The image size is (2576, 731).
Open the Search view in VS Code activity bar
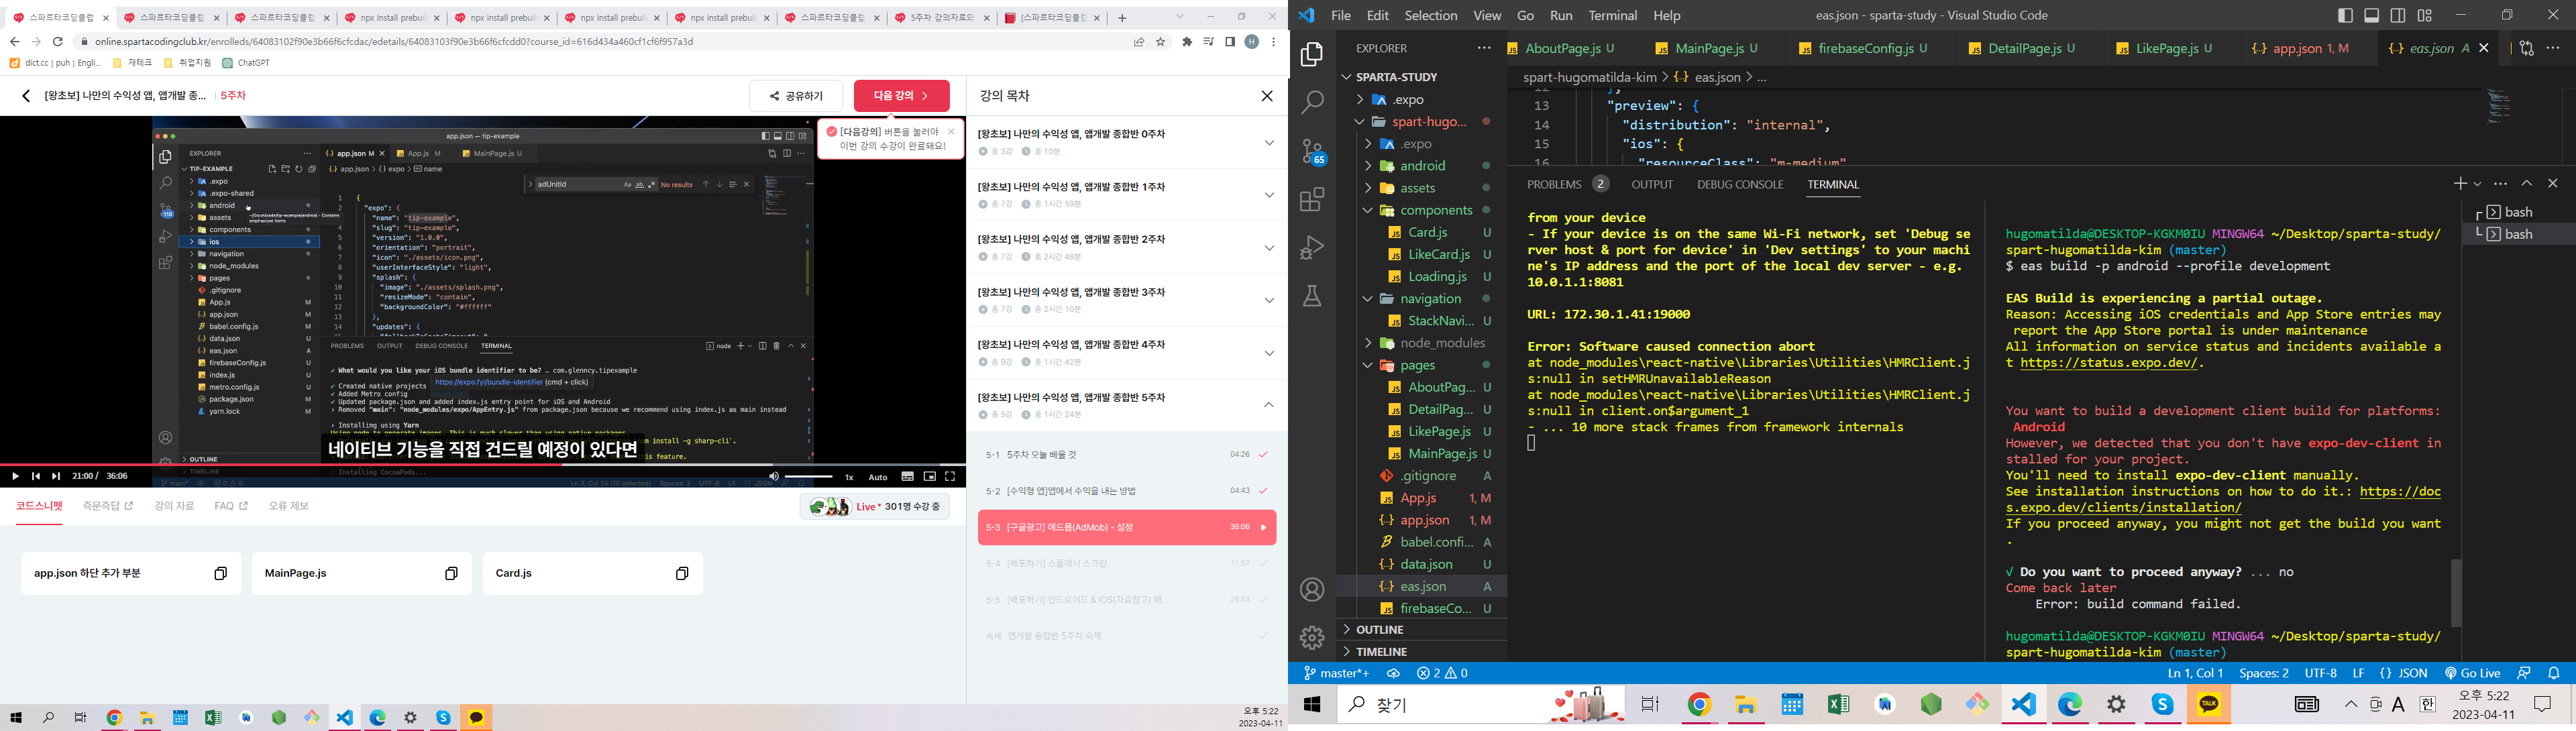pos(1312,102)
